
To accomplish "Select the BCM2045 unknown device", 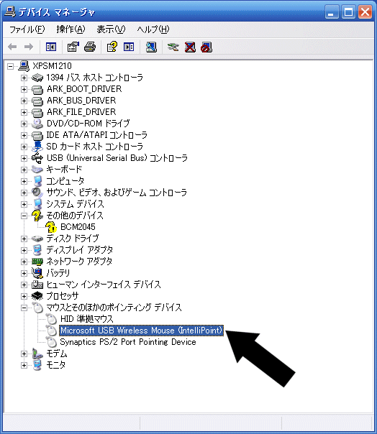I will click(78, 227).
